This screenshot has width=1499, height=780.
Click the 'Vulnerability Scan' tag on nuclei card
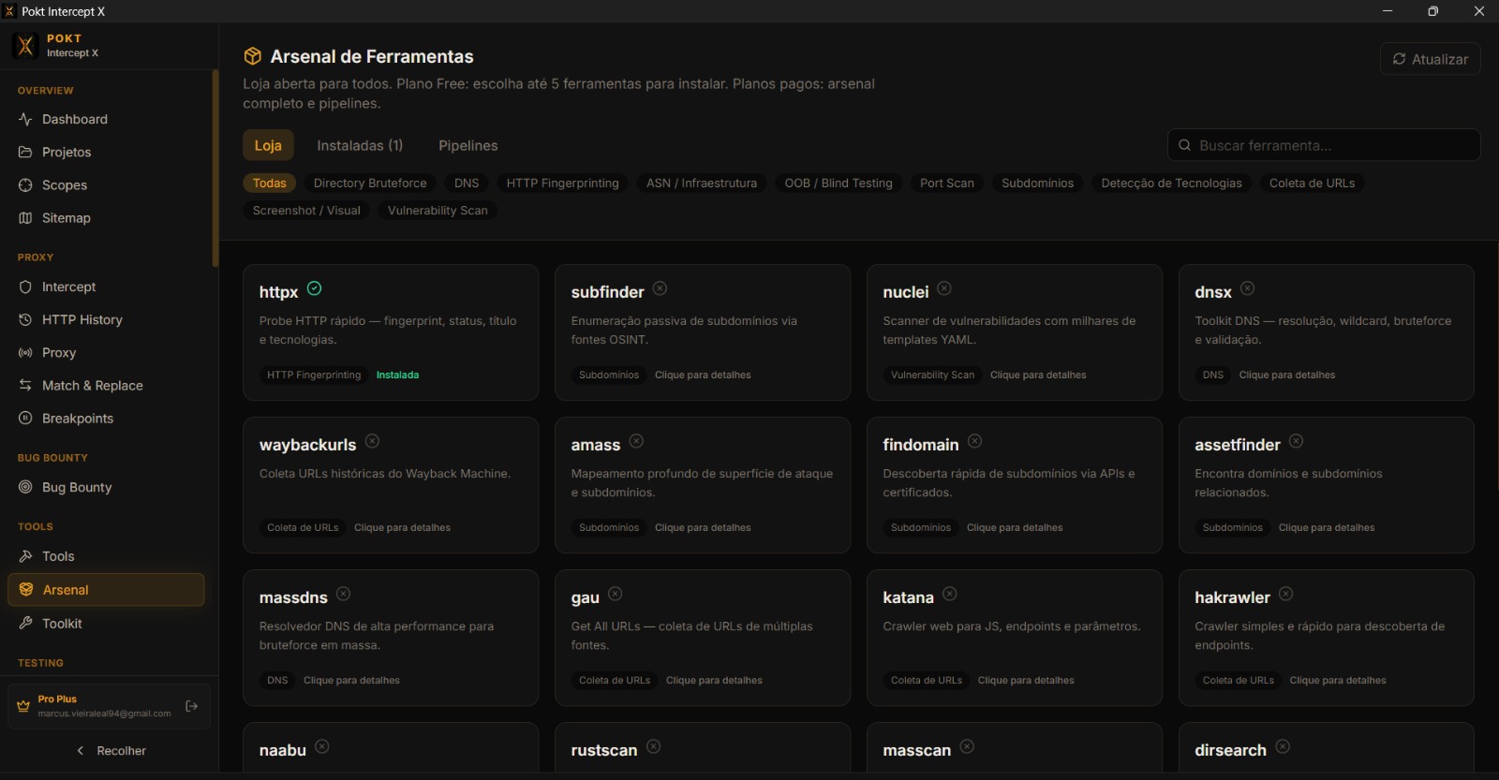pos(932,375)
